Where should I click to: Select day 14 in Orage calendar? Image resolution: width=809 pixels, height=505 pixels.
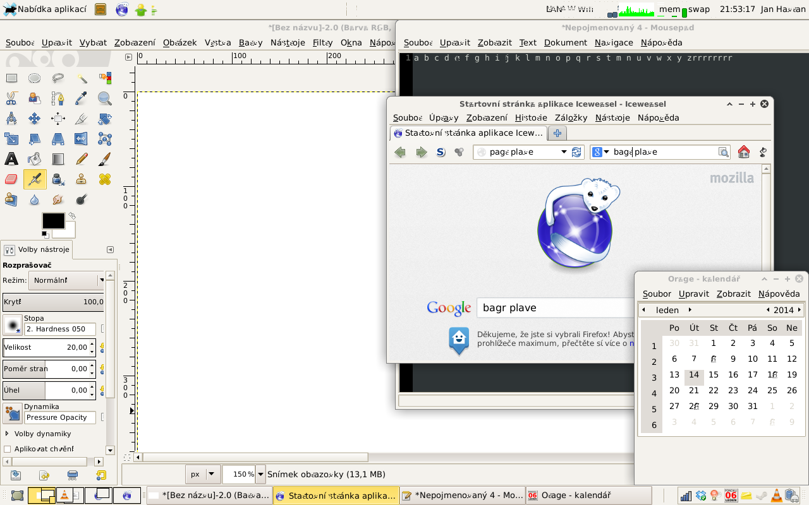coord(694,374)
